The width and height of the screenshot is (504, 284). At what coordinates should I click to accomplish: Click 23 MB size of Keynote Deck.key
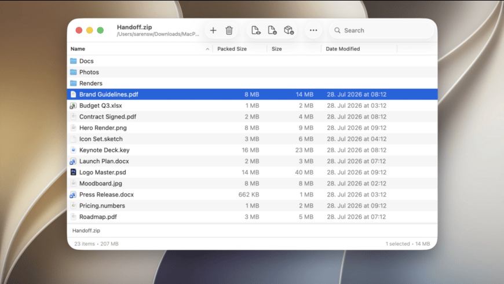click(304, 150)
